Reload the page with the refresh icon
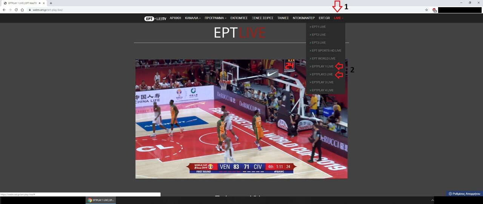The height and width of the screenshot is (204, 483). pyautogui.click(x=16, y=10)
